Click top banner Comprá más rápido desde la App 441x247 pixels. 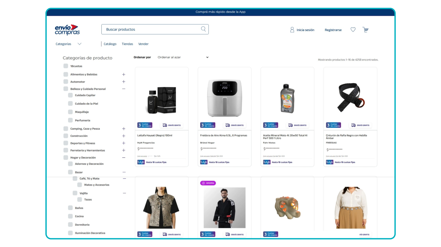coord(220,12)
